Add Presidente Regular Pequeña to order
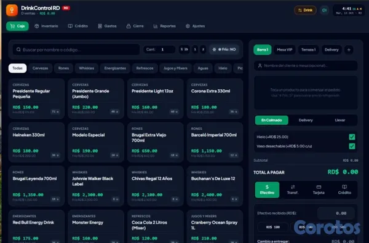369x243 pixels. point(36,98)
